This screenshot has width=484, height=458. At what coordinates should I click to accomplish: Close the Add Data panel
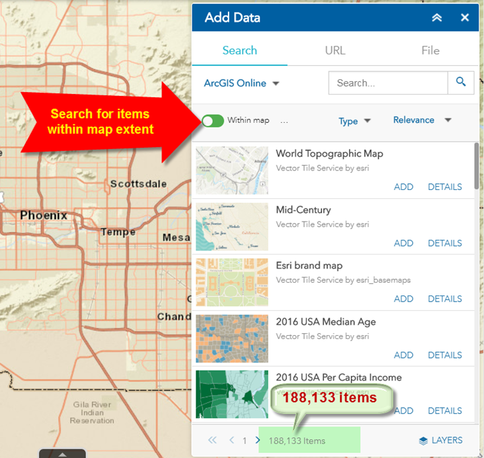pyautogui.click(x=465, y=18)
